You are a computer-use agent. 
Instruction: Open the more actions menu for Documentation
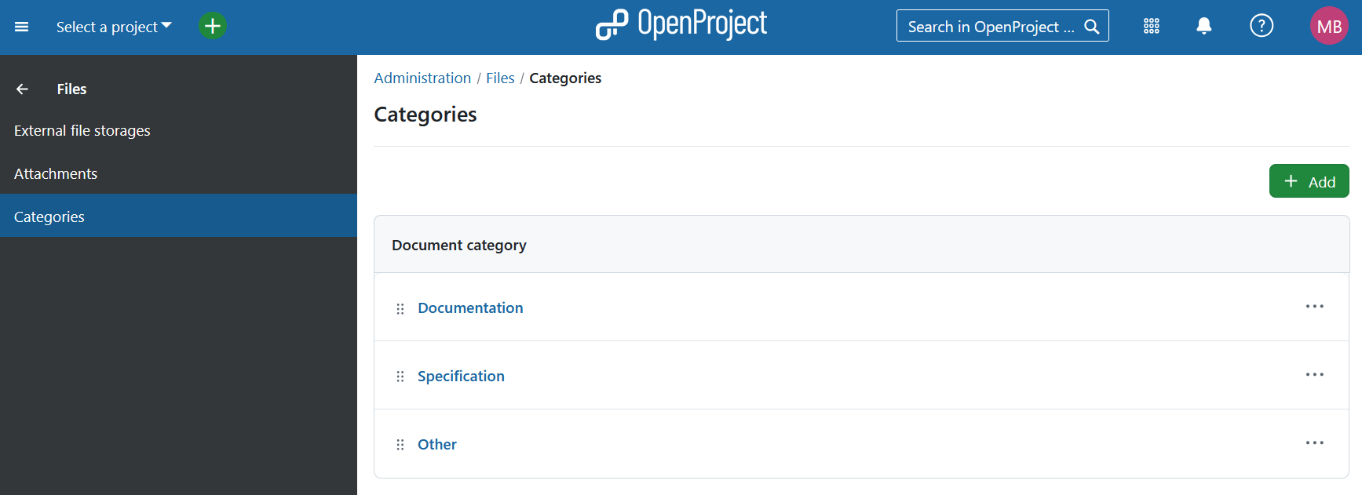tap(1314, 307)
